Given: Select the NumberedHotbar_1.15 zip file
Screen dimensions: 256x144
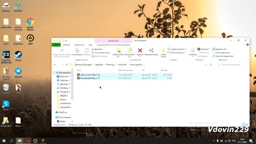Looking at the screenshot, I should 124,78.
